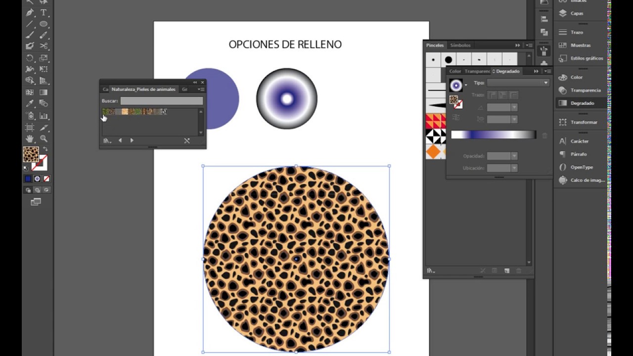
Task: Select the Symbol Sprayer tool
Action: (30, 116)
